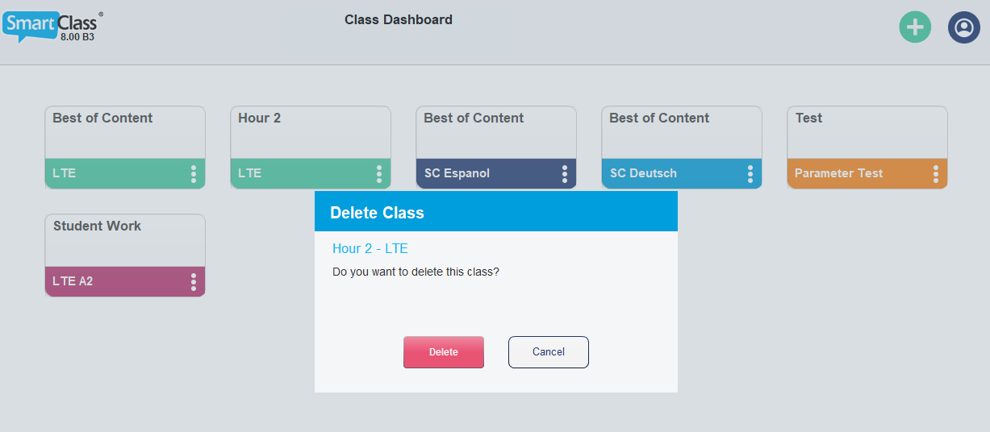Viewport: 990px width, 432px height.
Task: Select the Hour 2 class card title
Action: pos(260,118)
